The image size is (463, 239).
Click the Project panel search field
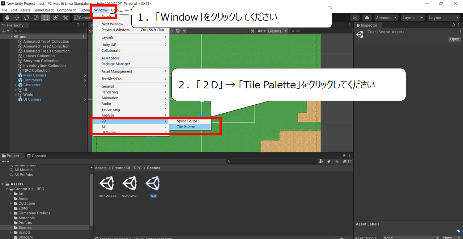pos(271,162)
